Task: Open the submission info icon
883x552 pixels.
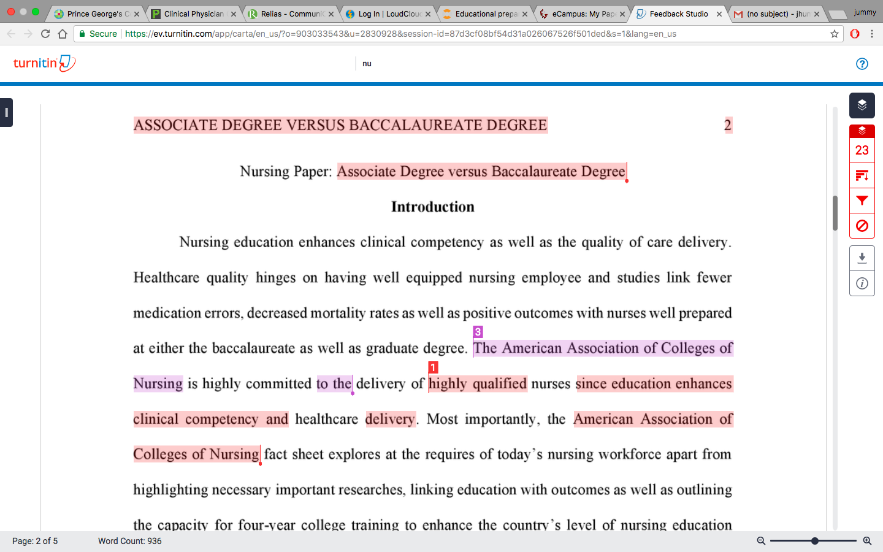Action: (x=862, y=283)
